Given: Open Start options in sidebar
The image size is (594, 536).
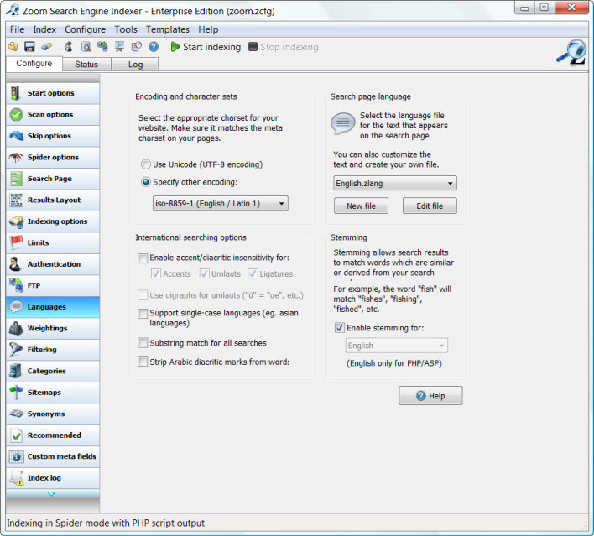Looking at the screenshot, I should point(53,93).
